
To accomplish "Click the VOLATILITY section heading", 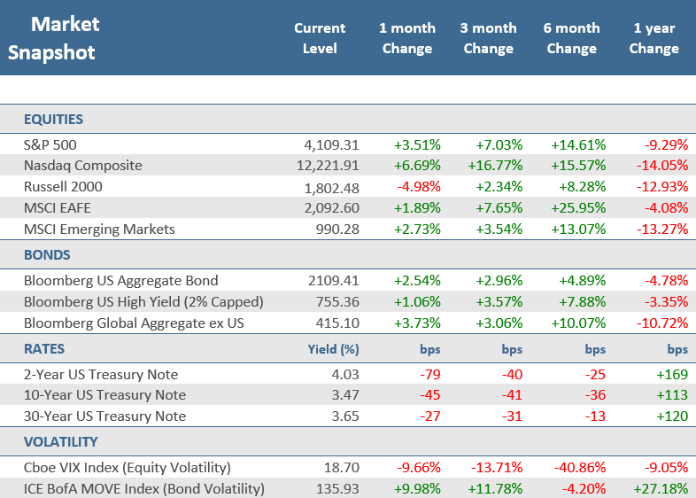I will tap(60, 441).
